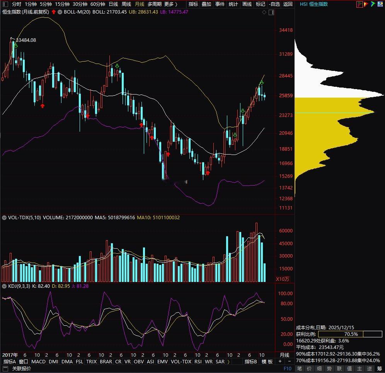The width and height of the screenshot is (385, 373).
Task: Select the TRIX indicator
Action: click(92, 362)
